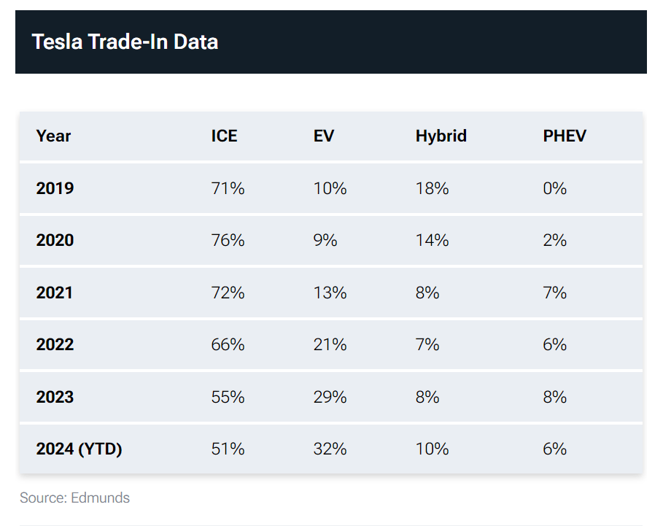
Task: Click the Source: Edmunds text
Action: tap(74, 498)
